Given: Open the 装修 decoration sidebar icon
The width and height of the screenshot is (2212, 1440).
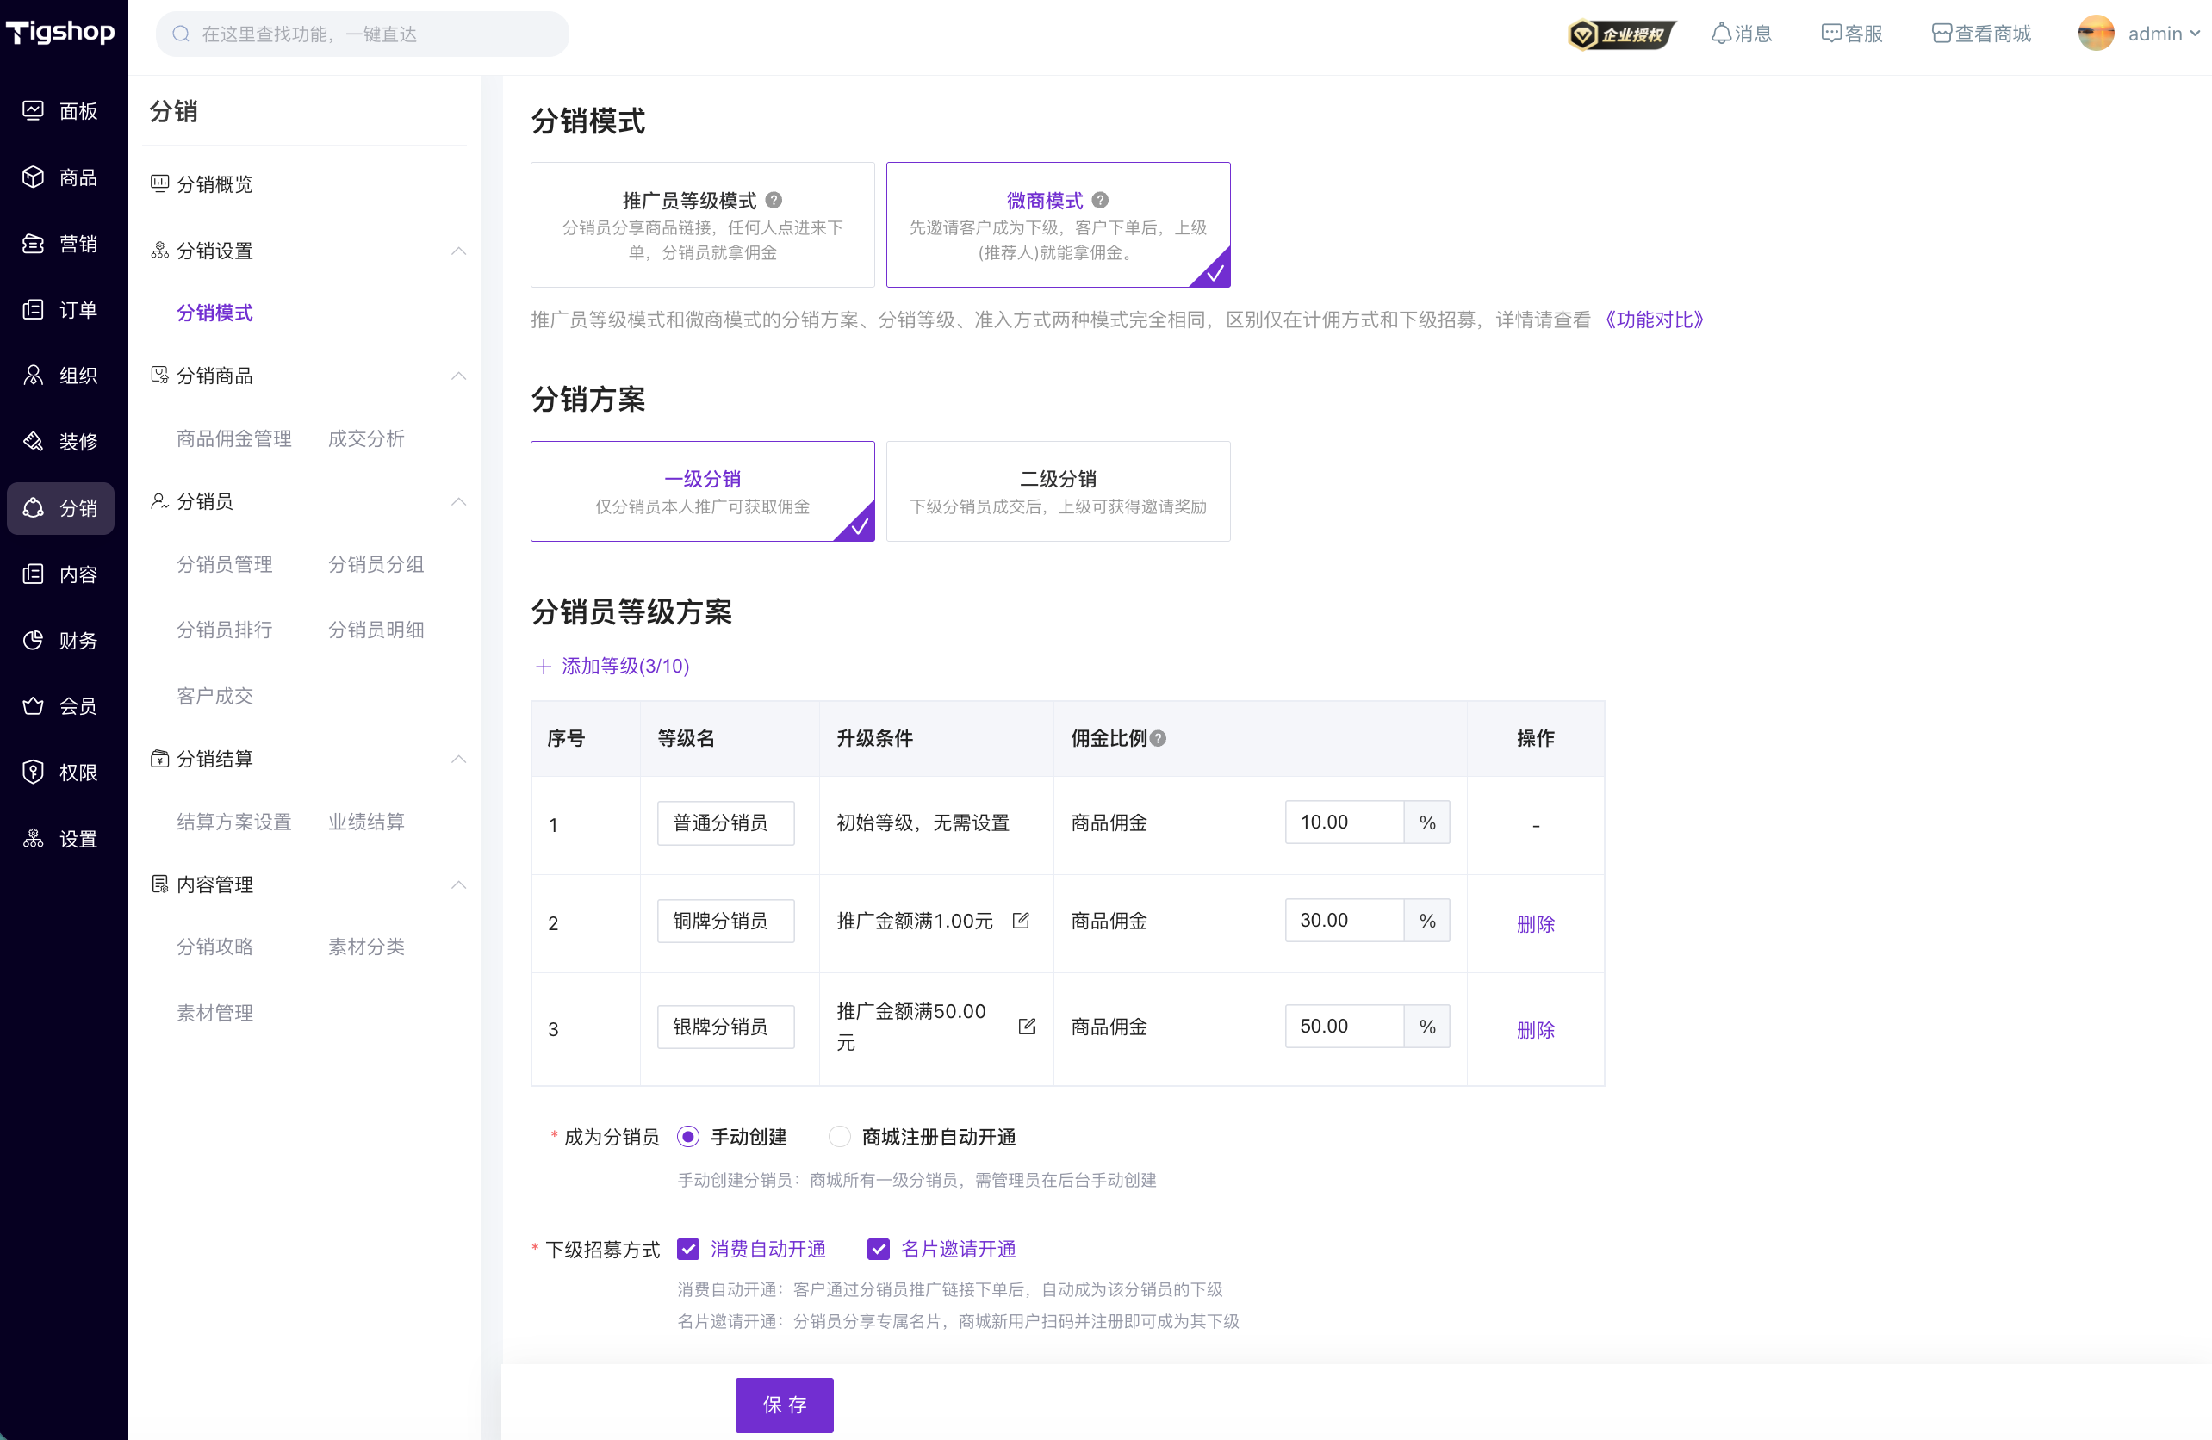Looking at the screenshot, I should point(34,441).
